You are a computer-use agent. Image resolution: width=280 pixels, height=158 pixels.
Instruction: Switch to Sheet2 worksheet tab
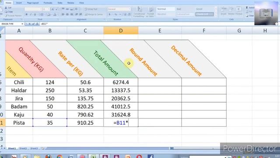pos(23,148)
